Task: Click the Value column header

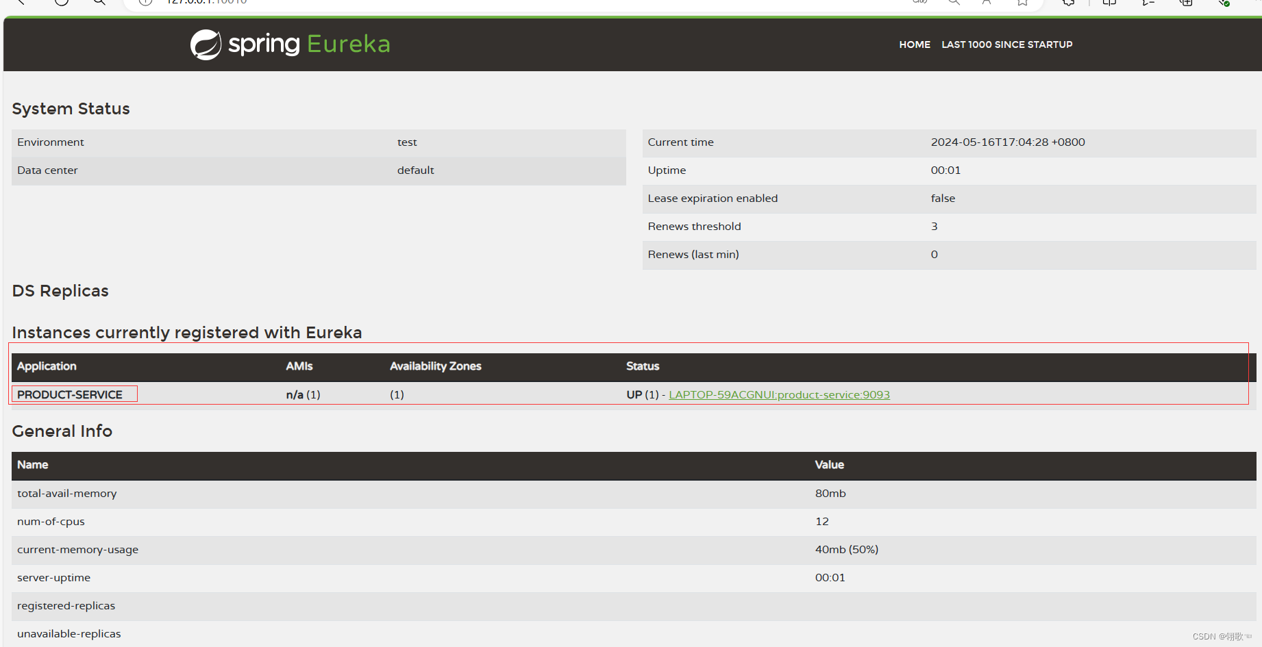Action: (x=829, y=465)
